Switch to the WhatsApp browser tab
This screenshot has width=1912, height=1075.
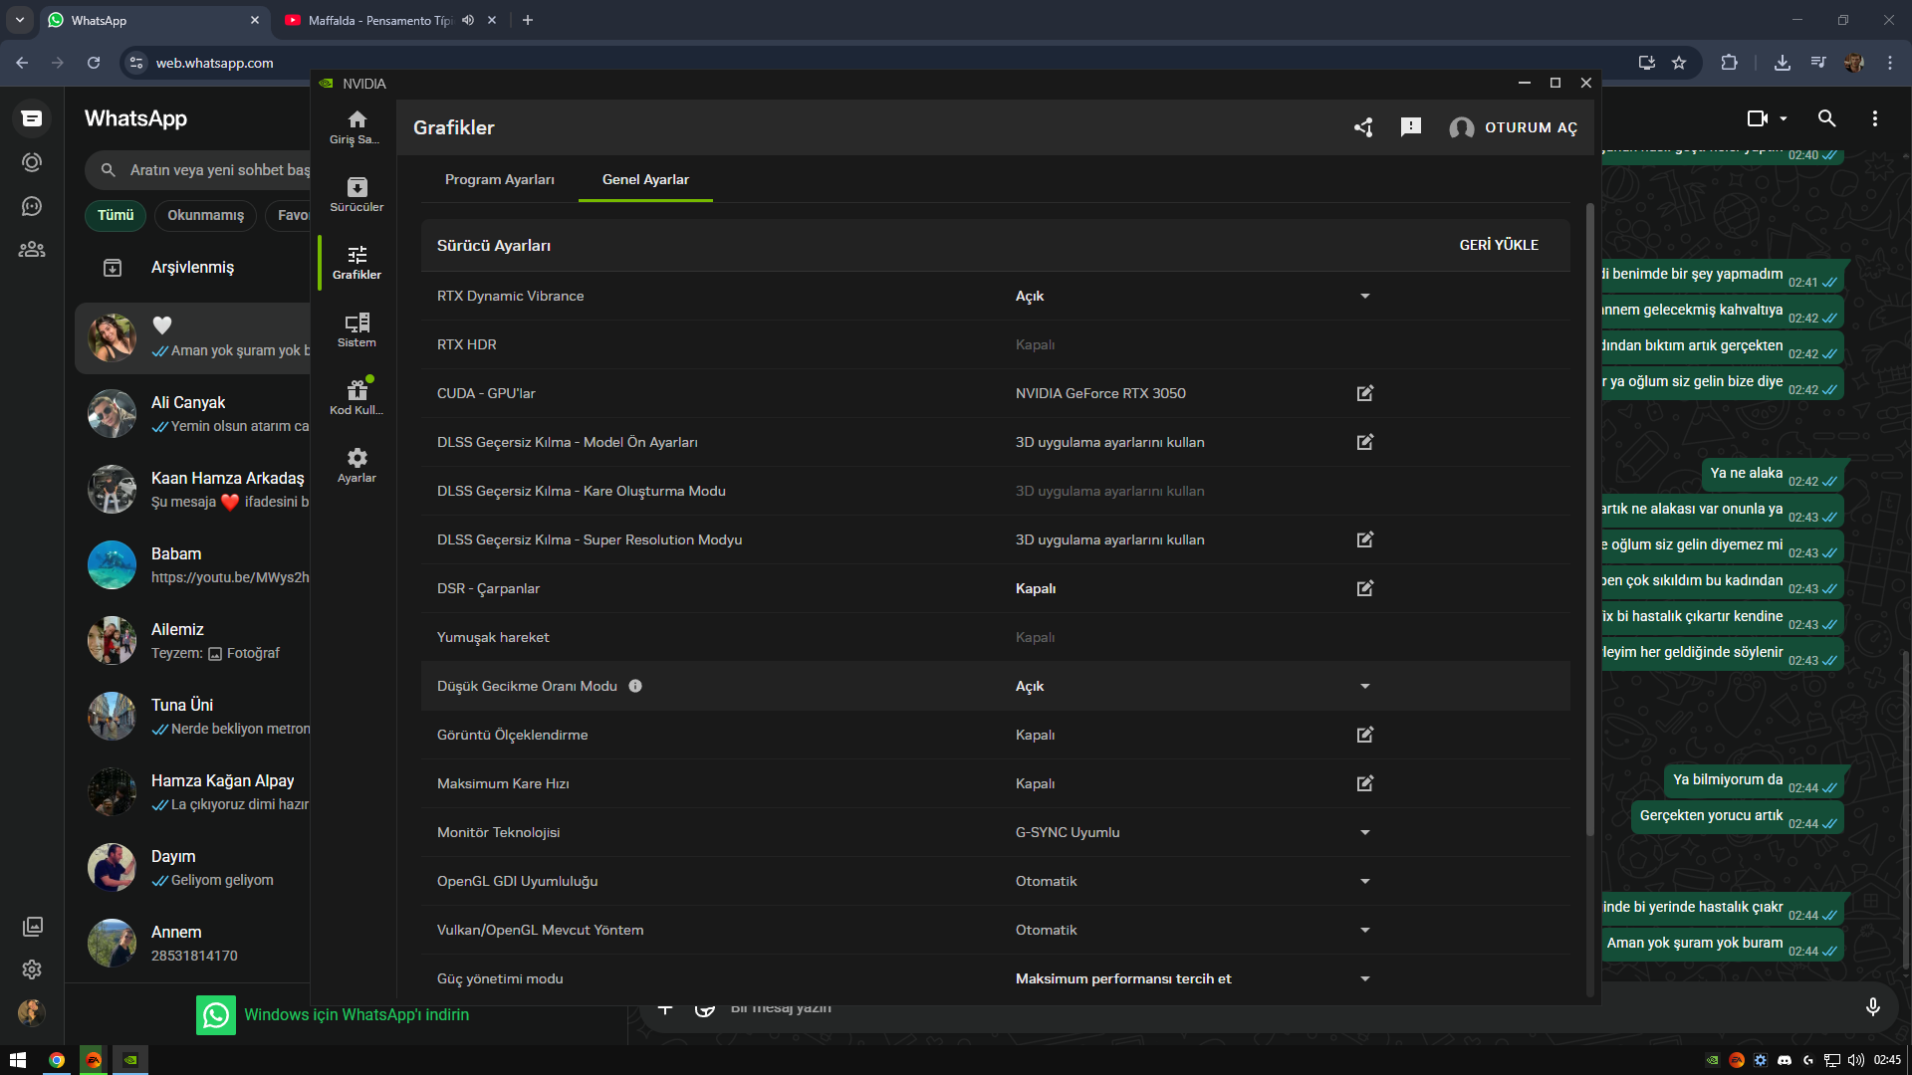(x=155, y=20)
